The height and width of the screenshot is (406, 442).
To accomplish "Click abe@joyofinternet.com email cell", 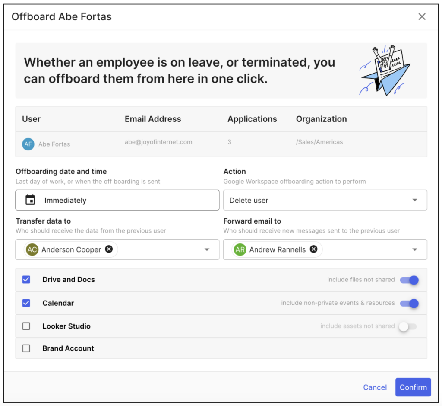I will point(158,142).
